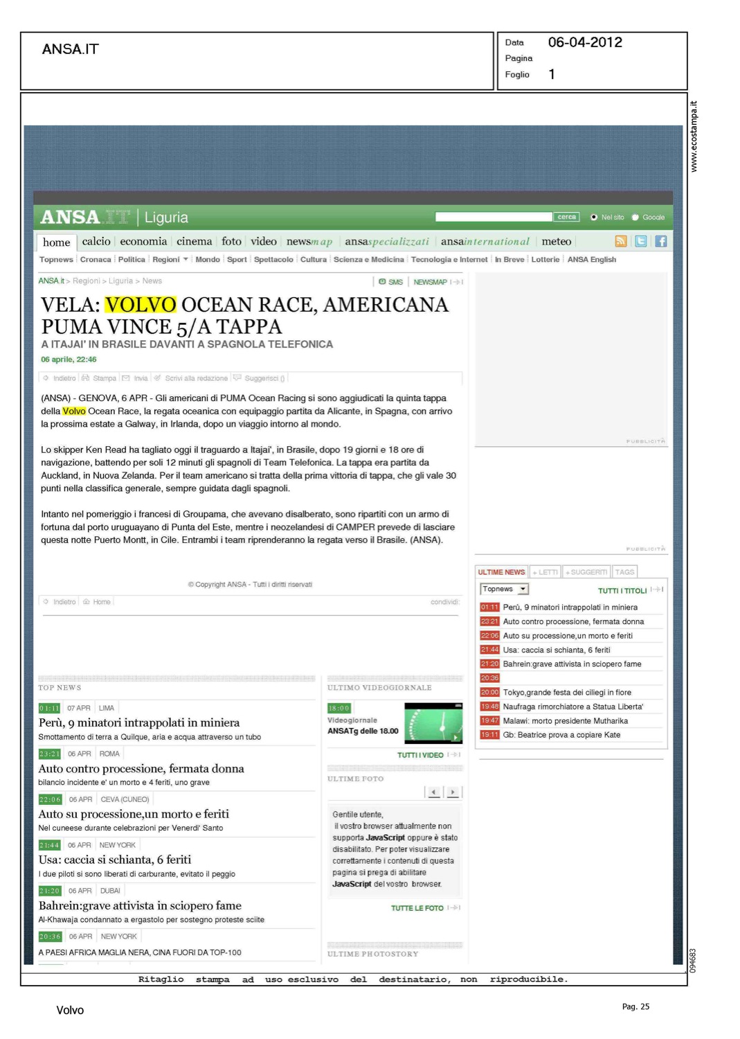Open the RSS feed icon
The width and height of the screenshot is (740, 1039).
pos(620,241)
